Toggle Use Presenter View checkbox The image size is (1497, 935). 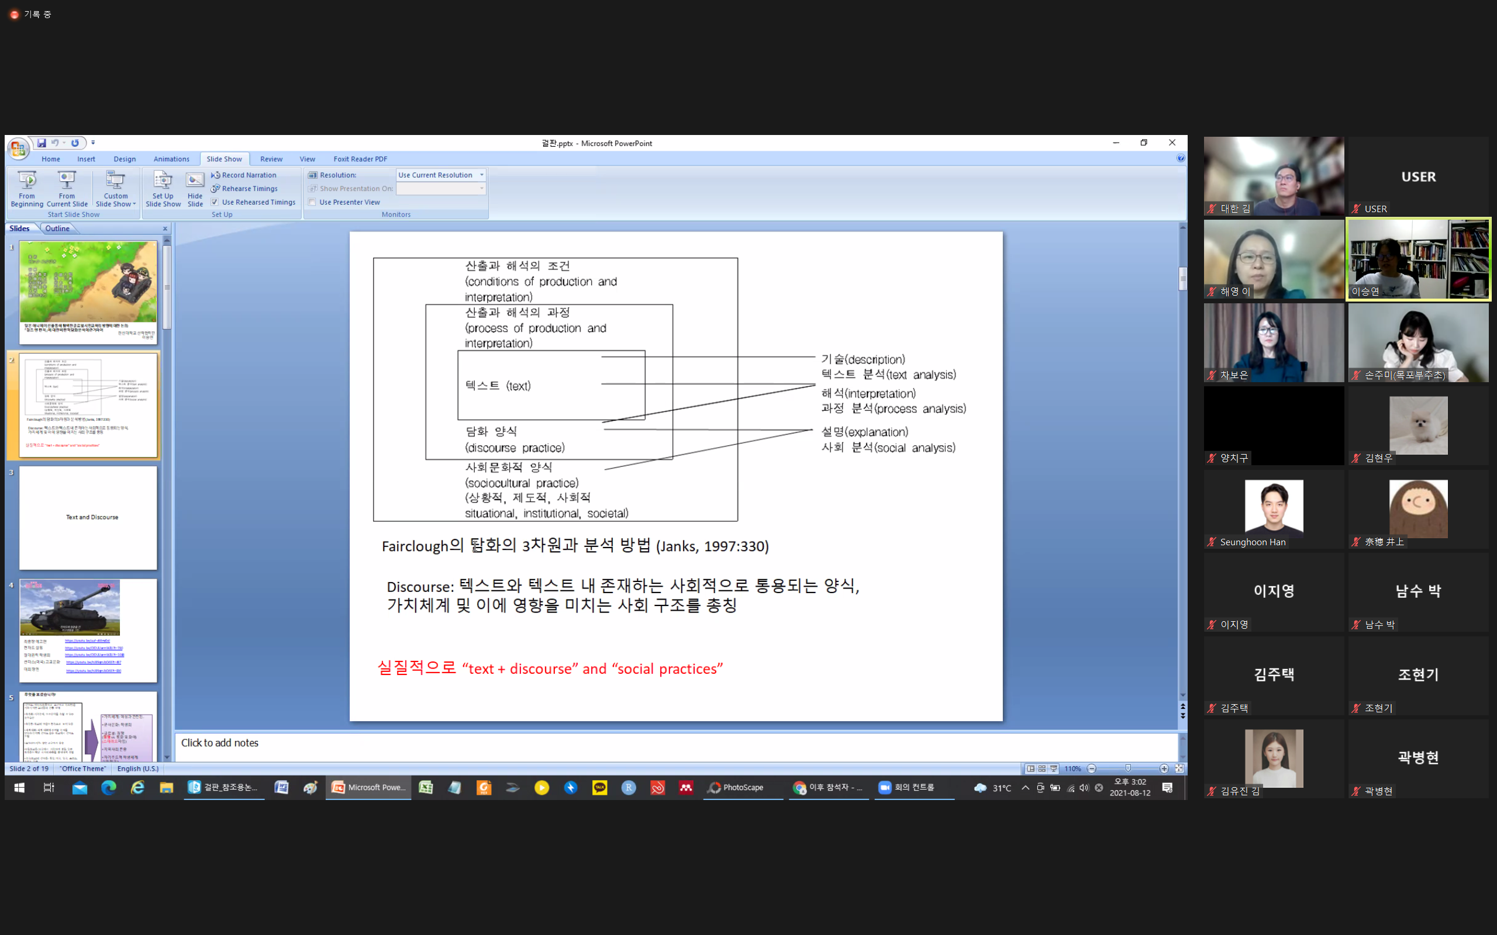(x=312, y=202)
